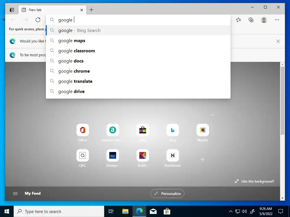290x217 pixels.
Task: Click the Type here to search box
Action: tap(59, 211)
